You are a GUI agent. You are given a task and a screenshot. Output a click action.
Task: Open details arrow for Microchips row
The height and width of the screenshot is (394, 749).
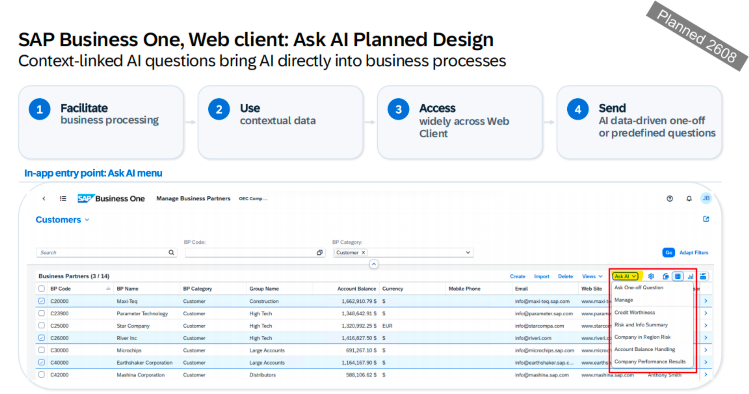pos(706,350)
